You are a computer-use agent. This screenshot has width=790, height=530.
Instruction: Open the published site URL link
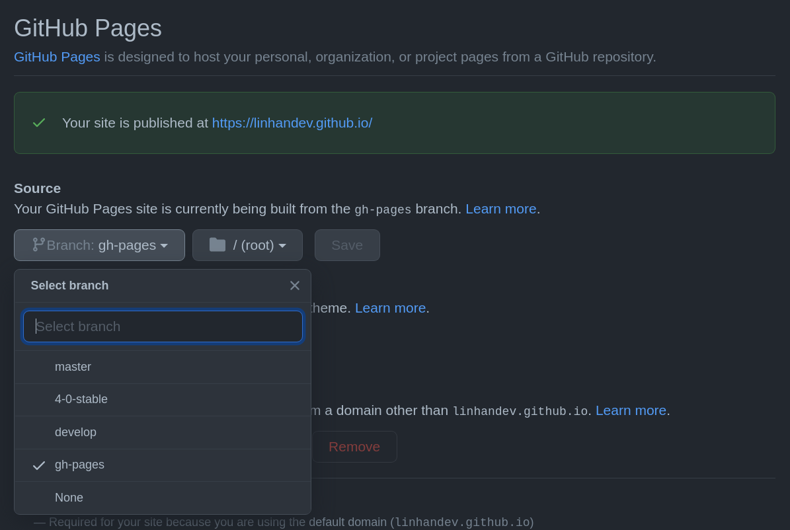[292, 123]
